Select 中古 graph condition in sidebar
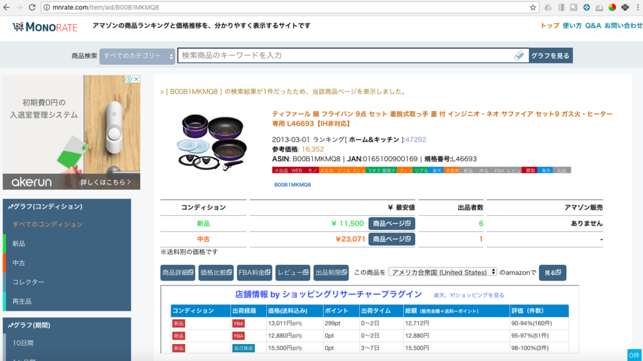This screenshot has height=361, width=643. click(18, 263)
